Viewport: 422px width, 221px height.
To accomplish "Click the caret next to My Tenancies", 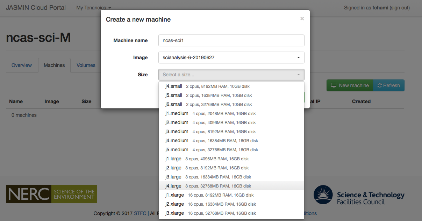I will point(110,8).
